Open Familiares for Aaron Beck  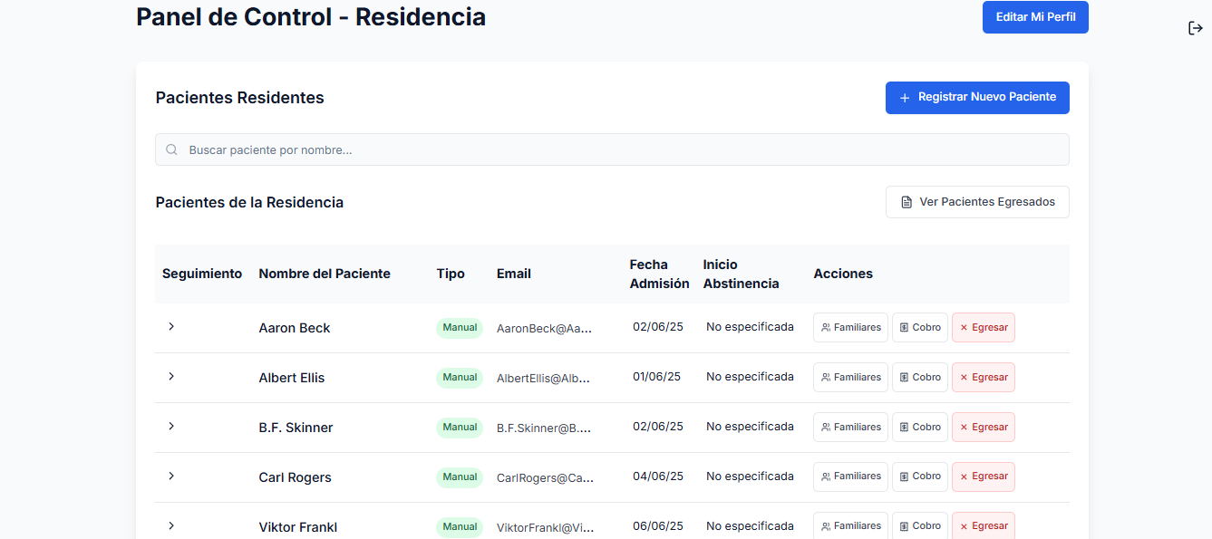point(850,327)
